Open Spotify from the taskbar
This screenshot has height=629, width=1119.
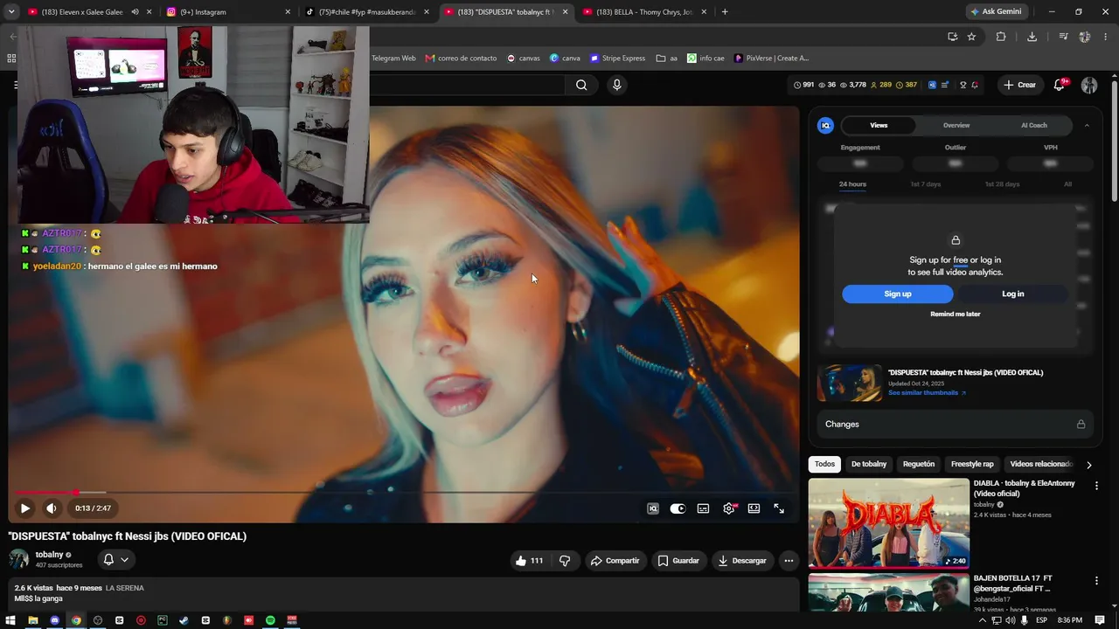[270, 620]
